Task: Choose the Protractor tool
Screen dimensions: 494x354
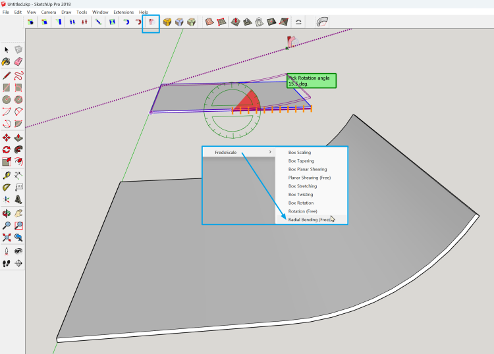Action: pos(7,188)
